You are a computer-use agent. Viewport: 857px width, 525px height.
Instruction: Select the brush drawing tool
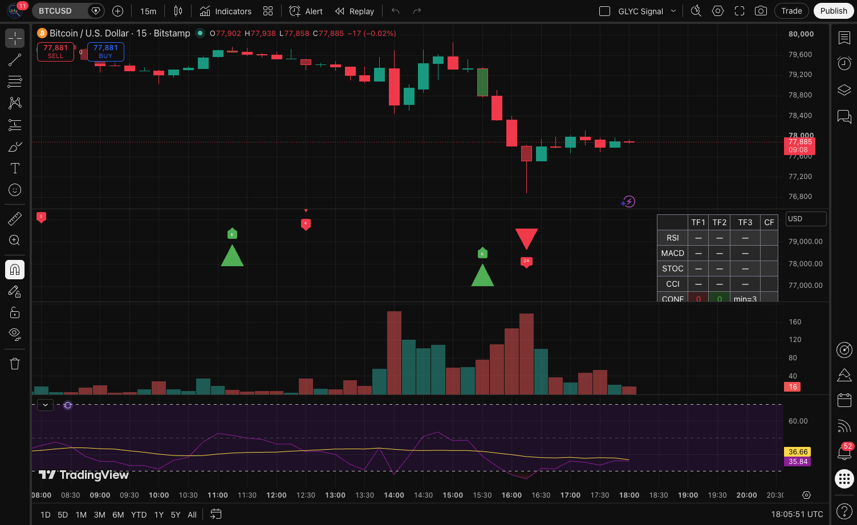pos(15,146)
